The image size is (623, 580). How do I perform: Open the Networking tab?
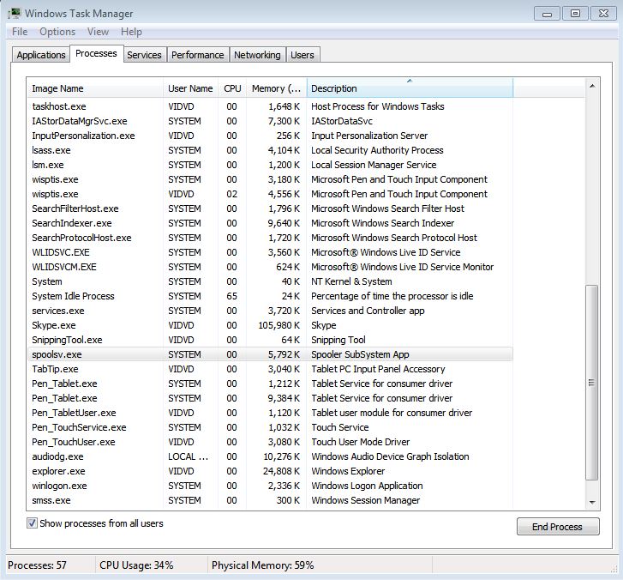[x=257, y=55]
